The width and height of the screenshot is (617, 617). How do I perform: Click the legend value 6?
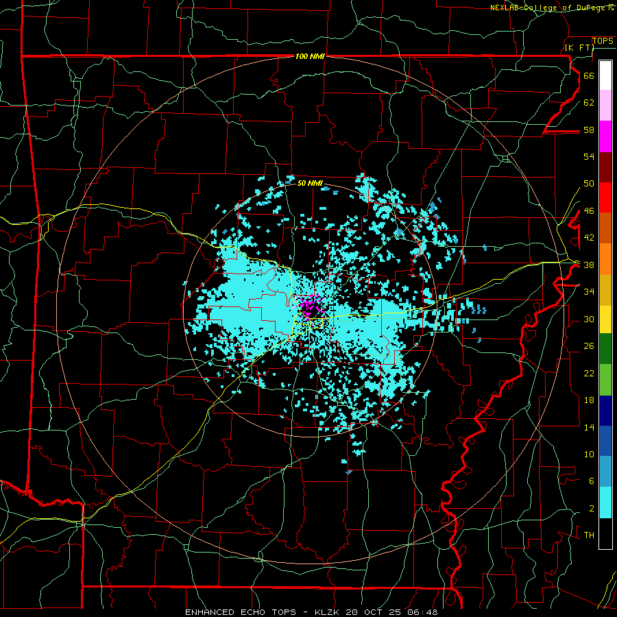(x=592, y=481)
